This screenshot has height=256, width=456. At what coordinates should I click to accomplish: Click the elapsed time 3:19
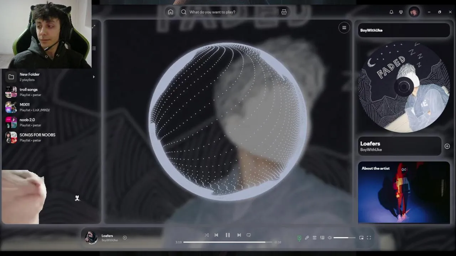[178, 242]
